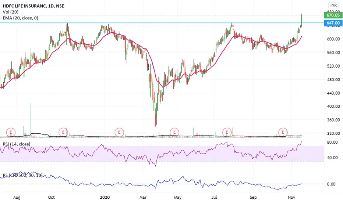This screenshot has height=202, width=343.
Task: Click the 440.00 price axis label
Action: (x=333, y=93)
